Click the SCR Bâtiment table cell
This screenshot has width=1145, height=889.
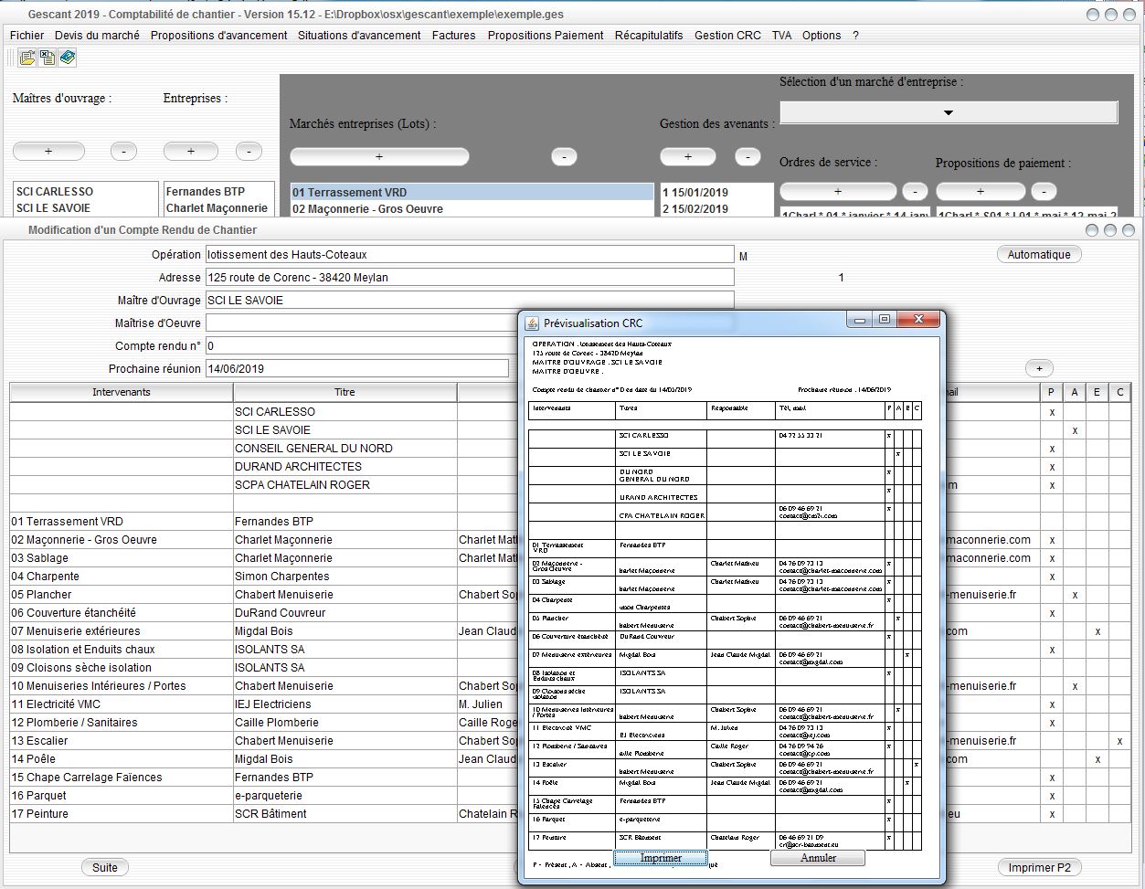[x=345, y=814]
